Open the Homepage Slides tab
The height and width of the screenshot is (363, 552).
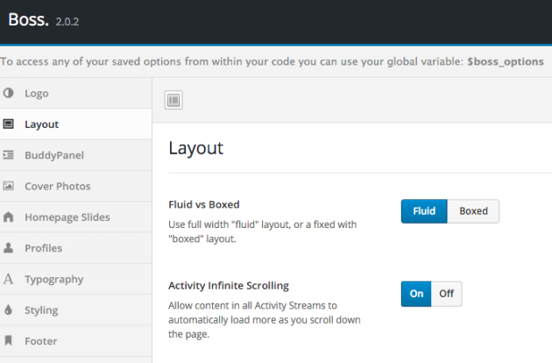[75, 217]
